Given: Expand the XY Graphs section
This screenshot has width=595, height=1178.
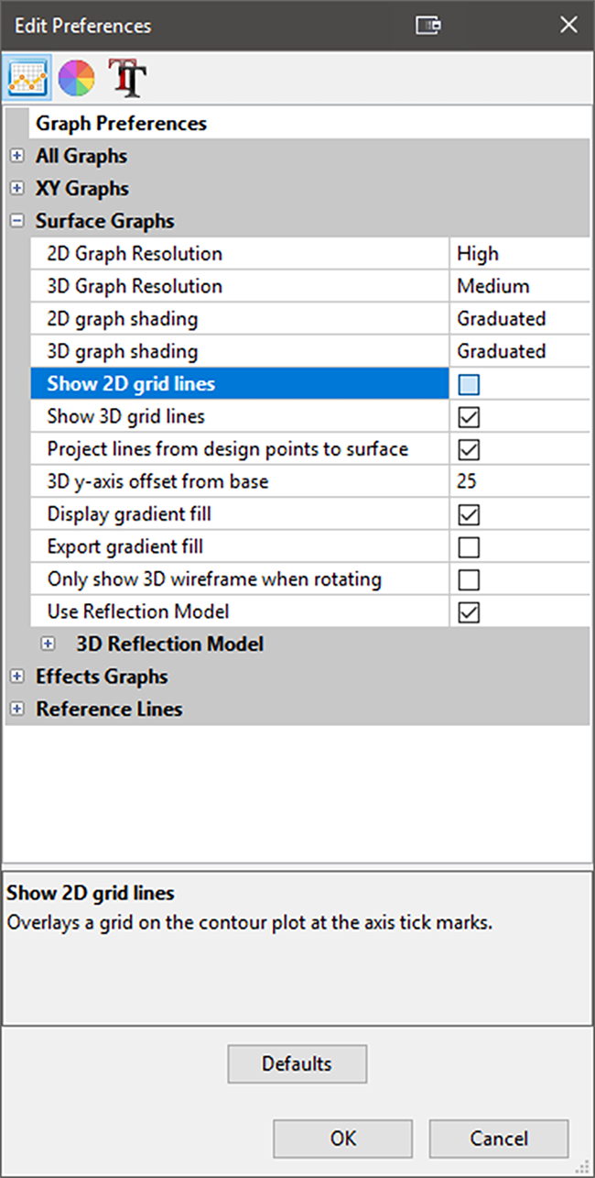Looking at the screenshot, I should [x=16, y=189].
